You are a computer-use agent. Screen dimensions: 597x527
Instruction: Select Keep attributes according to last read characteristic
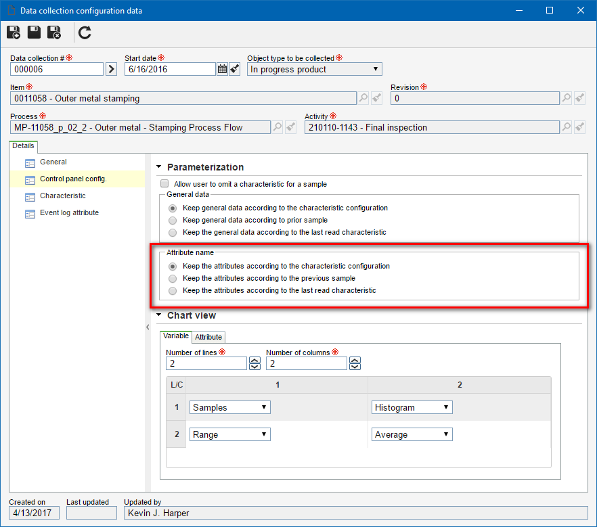coord(173,291)
